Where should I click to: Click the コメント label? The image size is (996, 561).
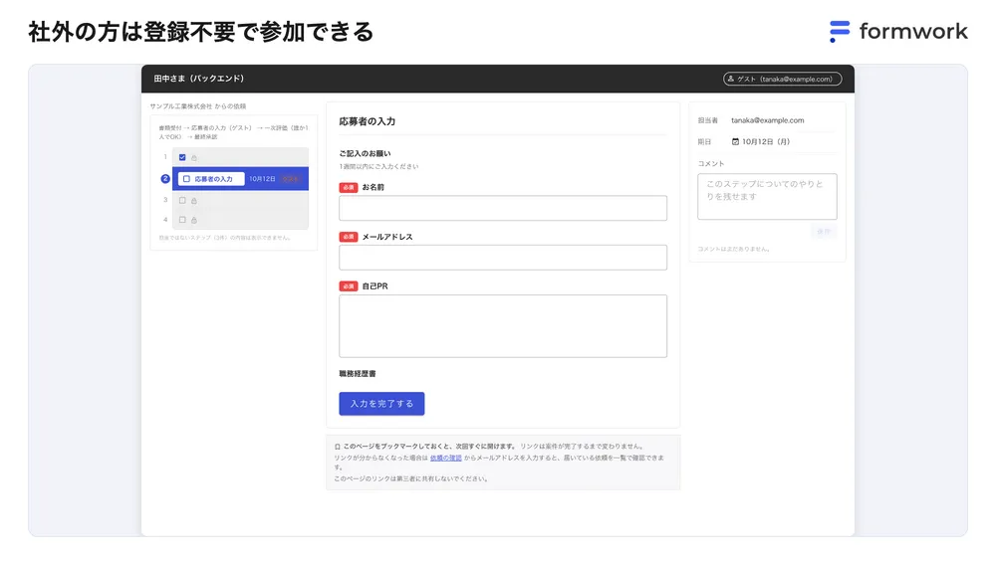click(x=711, y=164)
